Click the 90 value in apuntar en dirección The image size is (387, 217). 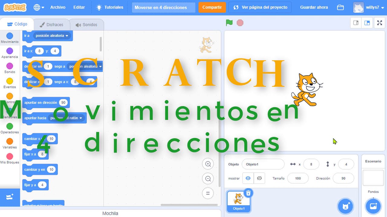pyautogui.click(x=63, y=102)
